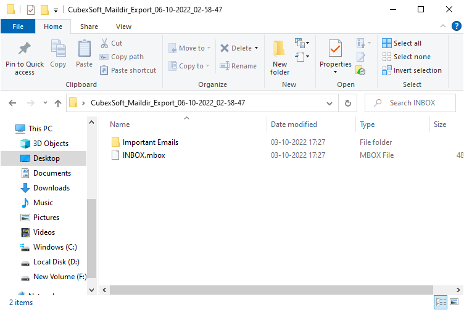The width and height of the screenshot is (464, 310).
Task: Click the Copy path command
Action: click(122, 57)
